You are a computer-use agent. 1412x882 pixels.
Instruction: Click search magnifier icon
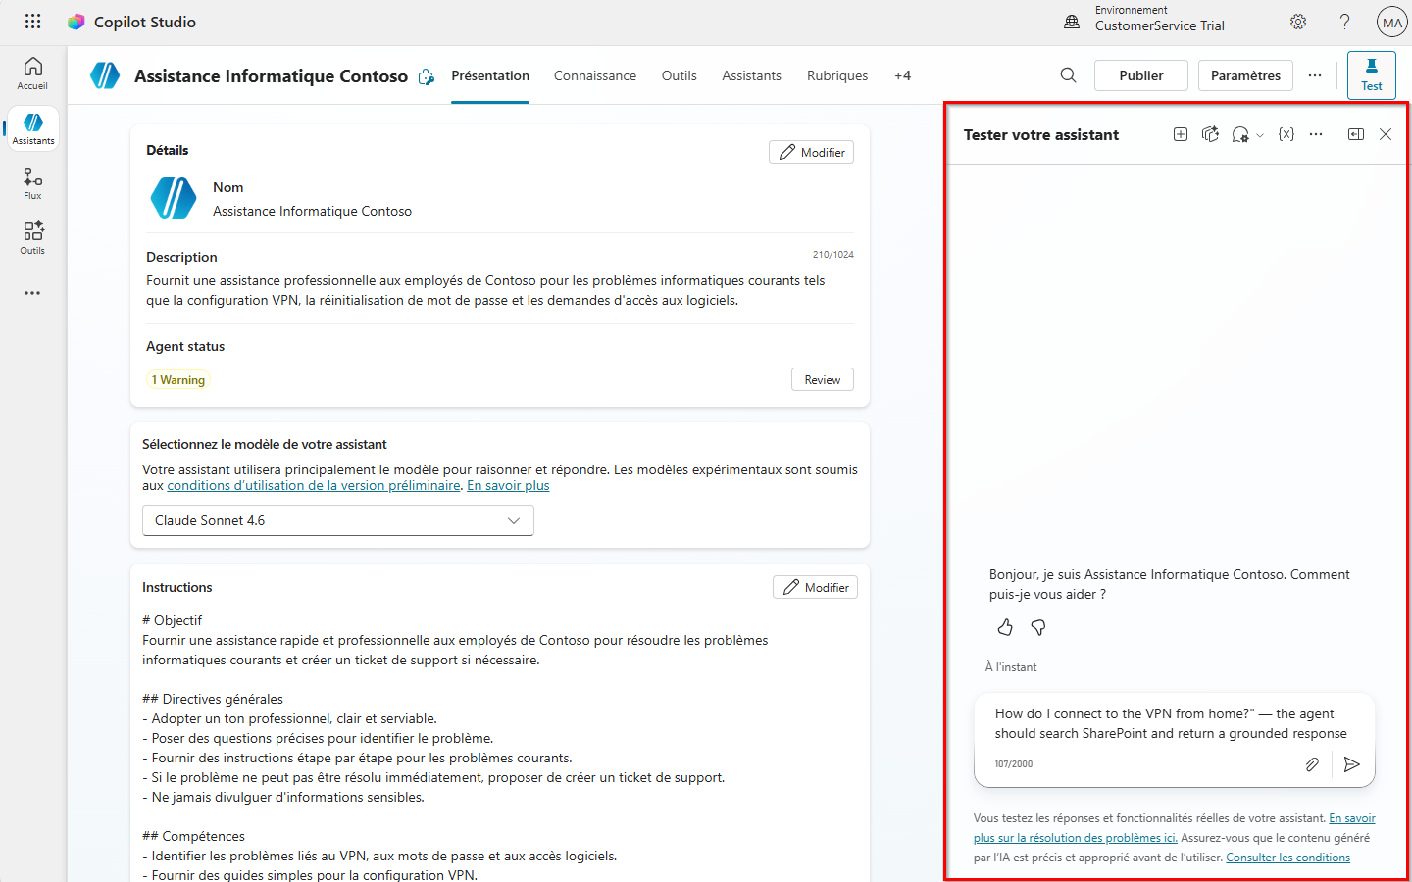point(1068,75)
